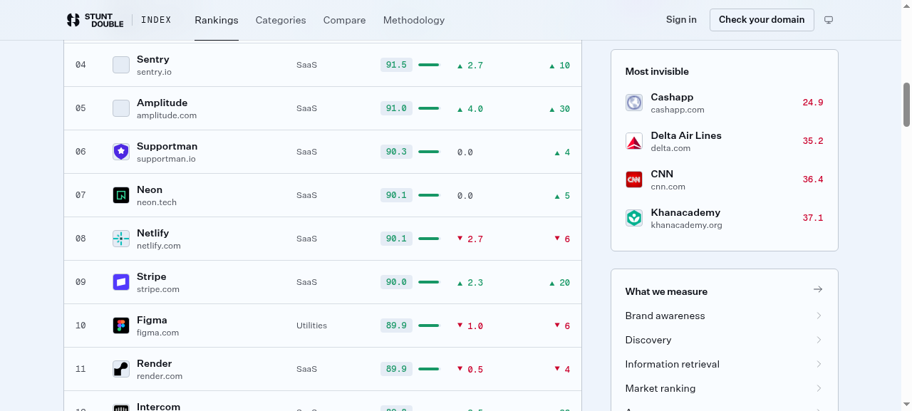The width and height of the screenshot is (912, 411).
Task: Open the Compare tab
Action: [344, 20]
